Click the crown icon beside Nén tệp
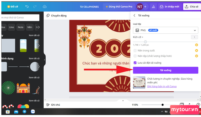This screenshot has height=117, width=201. click(196, 56)
